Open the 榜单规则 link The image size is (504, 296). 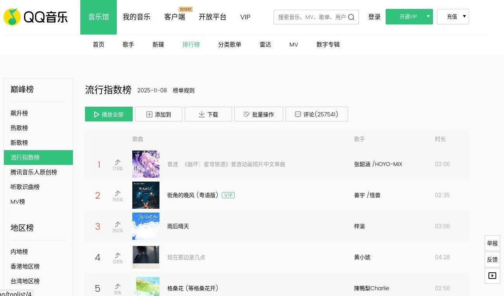[x=184, y=91]
